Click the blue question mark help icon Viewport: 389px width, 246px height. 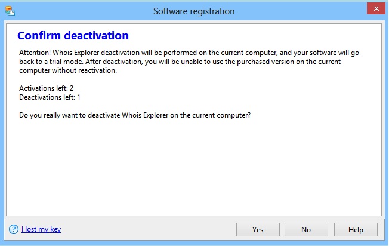pyautogui.click(x=13, y=229)
